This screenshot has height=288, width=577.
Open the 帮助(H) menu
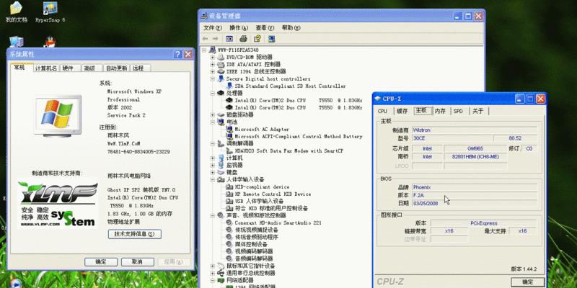291,28
